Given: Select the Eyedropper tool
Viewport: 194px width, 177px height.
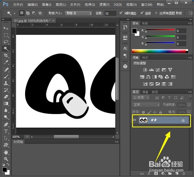Looking at the screenshot, I should [6, 62].
